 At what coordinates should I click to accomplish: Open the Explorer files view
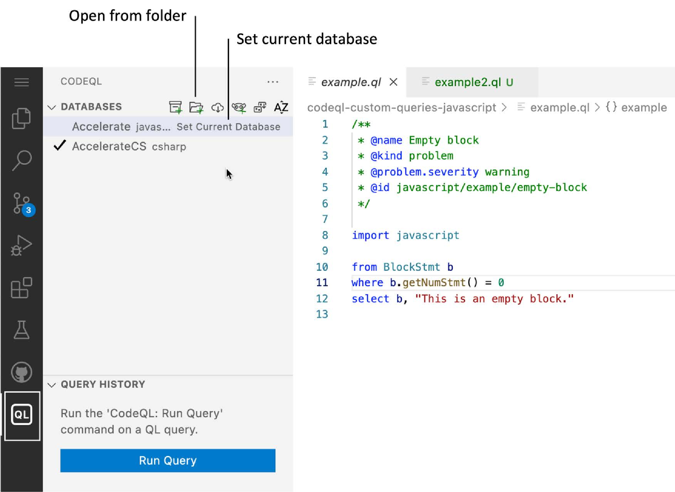pos(21,118)
